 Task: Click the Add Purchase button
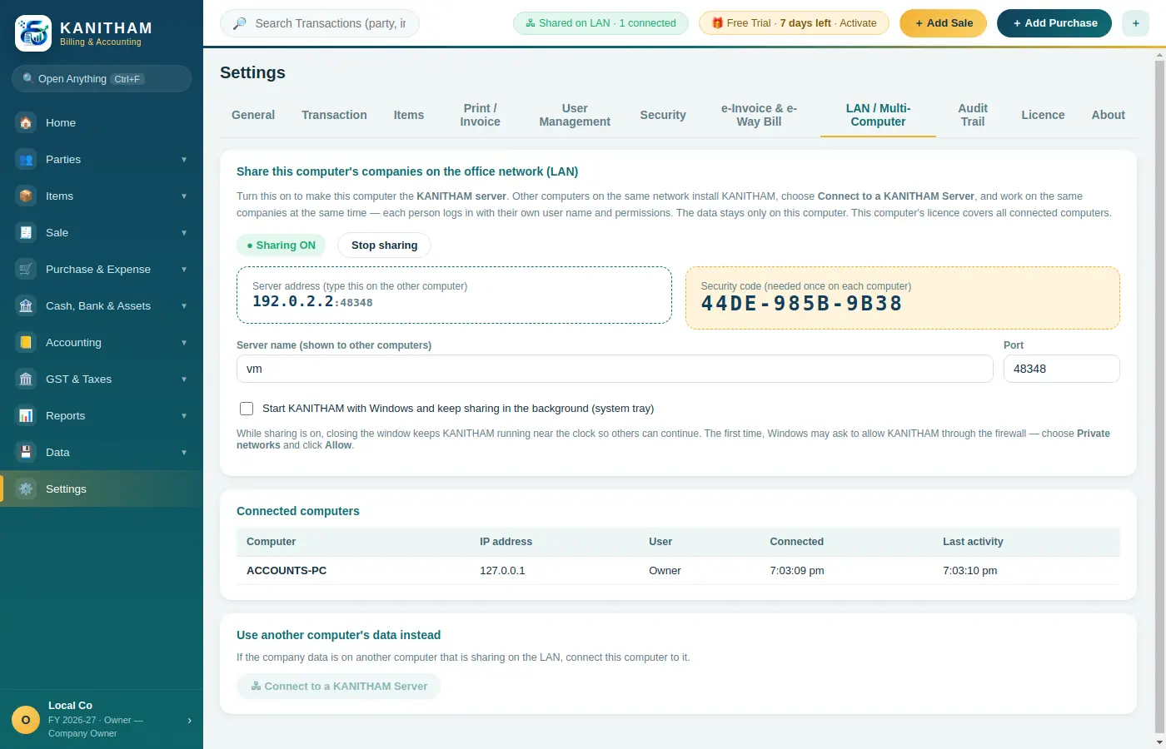point(1054,23)
